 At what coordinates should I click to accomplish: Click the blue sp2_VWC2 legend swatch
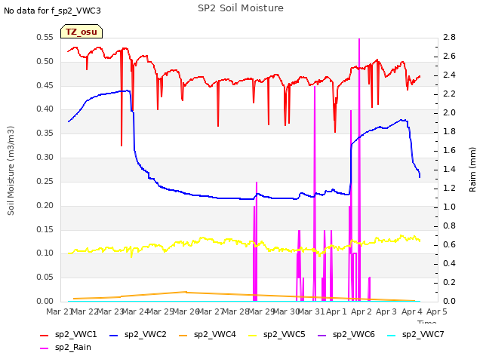point(114,335)
